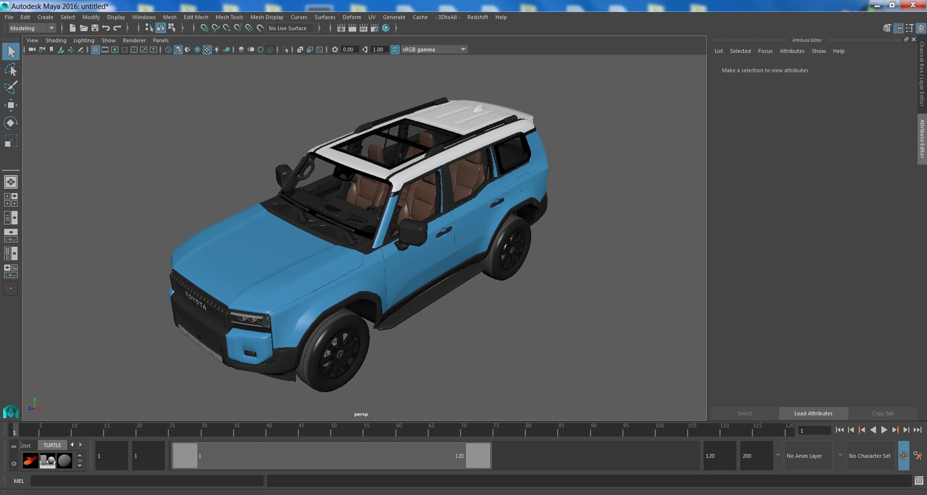Select by hierarchy mode icon
The width and height of the screenshot is (927, 495).
pyautogui.click(x=149, y=28)
